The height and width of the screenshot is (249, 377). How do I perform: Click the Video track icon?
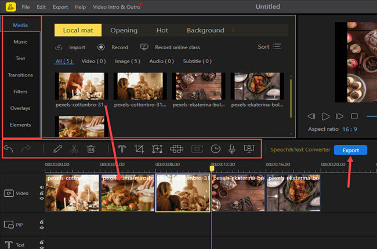click(9, 193)
